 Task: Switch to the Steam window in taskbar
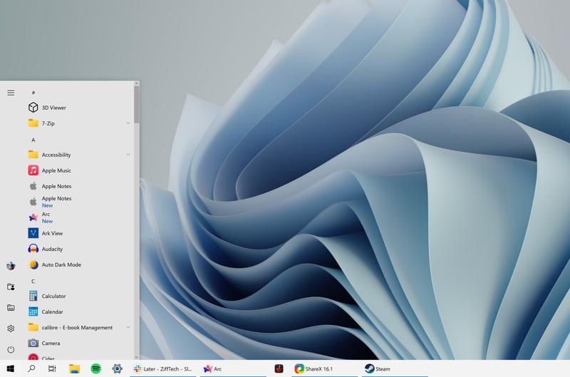click(x=378, y=368)
